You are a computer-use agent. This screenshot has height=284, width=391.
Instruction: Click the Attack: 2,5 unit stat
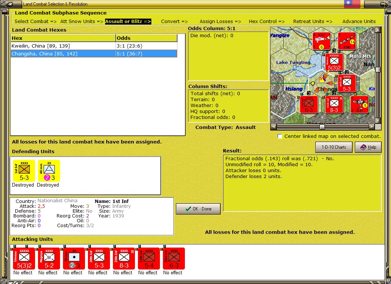tap(32, 206)
